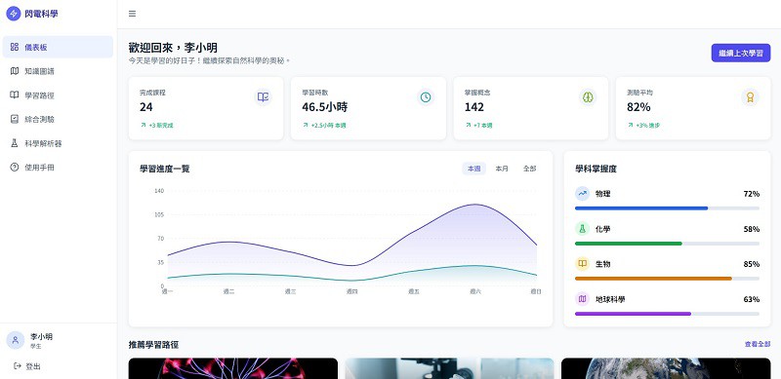Image resolution: width=781 pixels, height=379 pixels.
Task: Click the 閃電科學 brand name
Action: [41, 14]
